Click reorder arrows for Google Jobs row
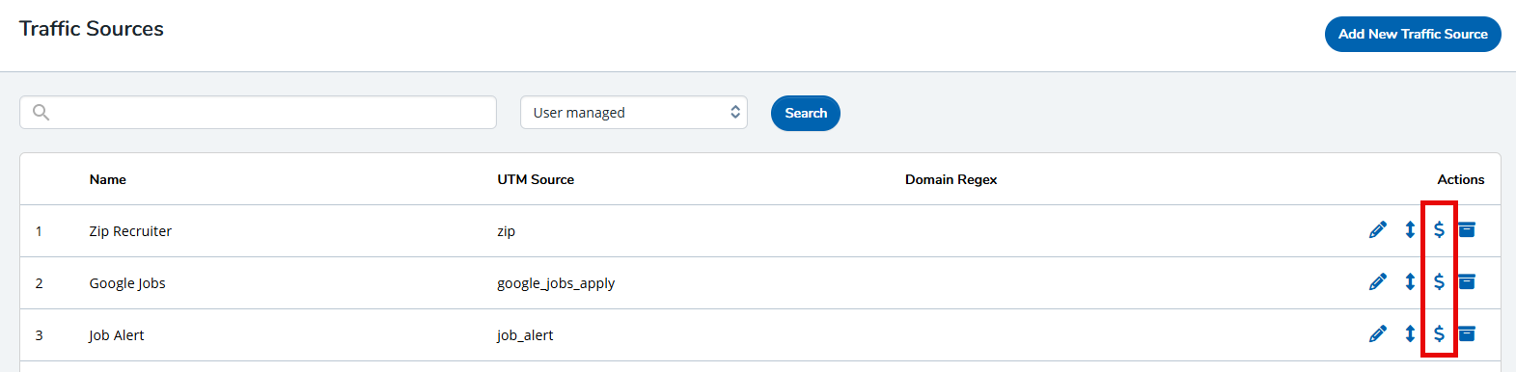 tap(1410, 281)
